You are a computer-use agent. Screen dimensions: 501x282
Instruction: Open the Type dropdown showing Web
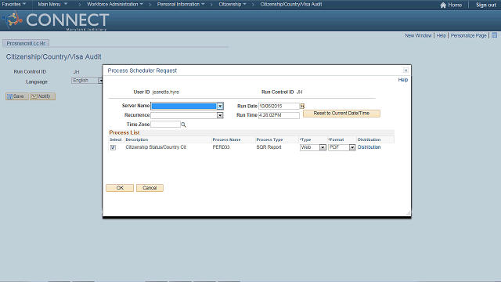[x=323, y=147]
